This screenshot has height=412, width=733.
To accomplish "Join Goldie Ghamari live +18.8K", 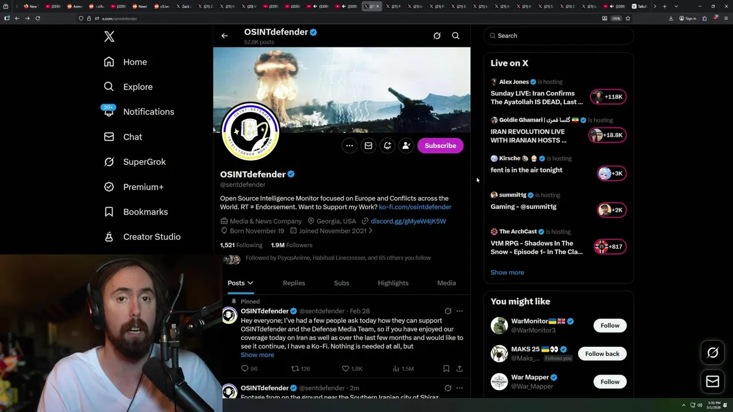I will (x=607, y=135).
